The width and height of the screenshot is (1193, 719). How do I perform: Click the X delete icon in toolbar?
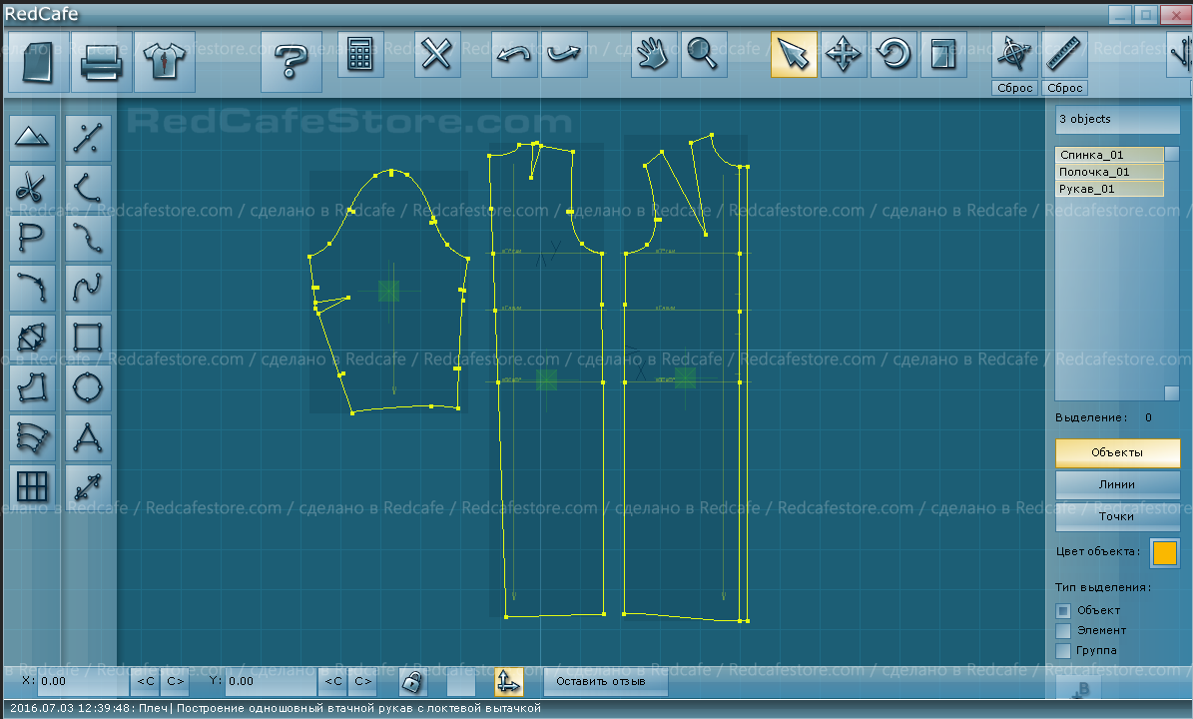[x=436, y=54]
